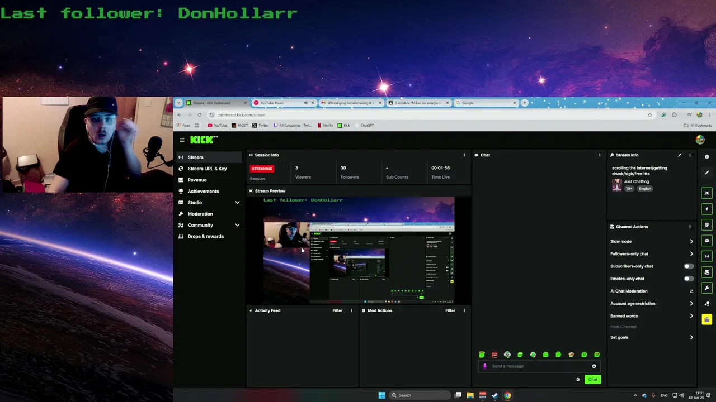The image size is (716, 402).
Task: Open Channel Actions three-dot menu
Action: pos(690,227)
